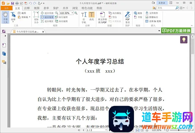Viewport: 195px width, 133px height.
Task: Open the File menu (文件)
Action: tap(6, 8)
